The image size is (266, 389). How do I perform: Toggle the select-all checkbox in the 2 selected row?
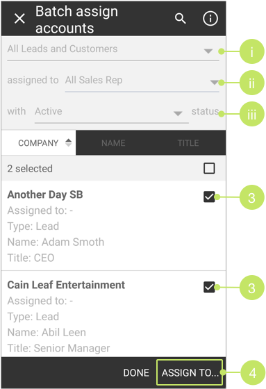click(x=209, y=168)
